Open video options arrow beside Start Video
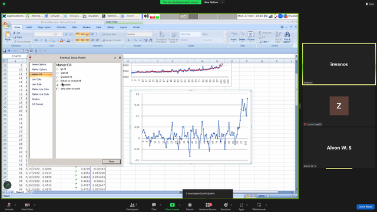 (x=34, y=205)
